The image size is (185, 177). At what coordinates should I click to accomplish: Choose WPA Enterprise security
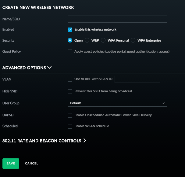(x=133, y=40)
